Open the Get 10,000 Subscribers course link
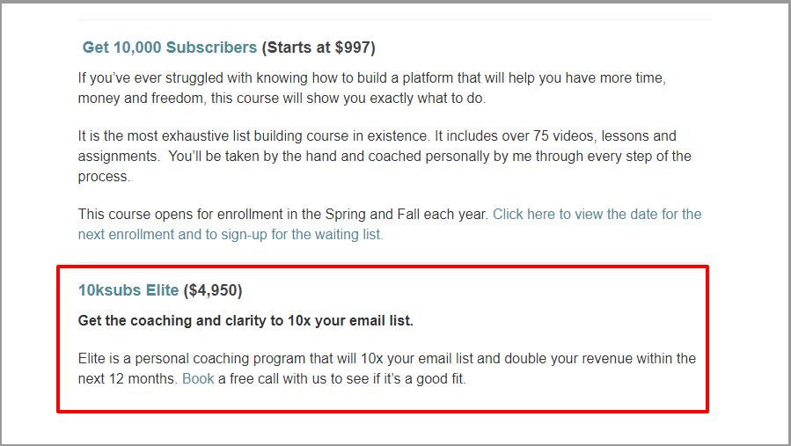 point(169,48)
